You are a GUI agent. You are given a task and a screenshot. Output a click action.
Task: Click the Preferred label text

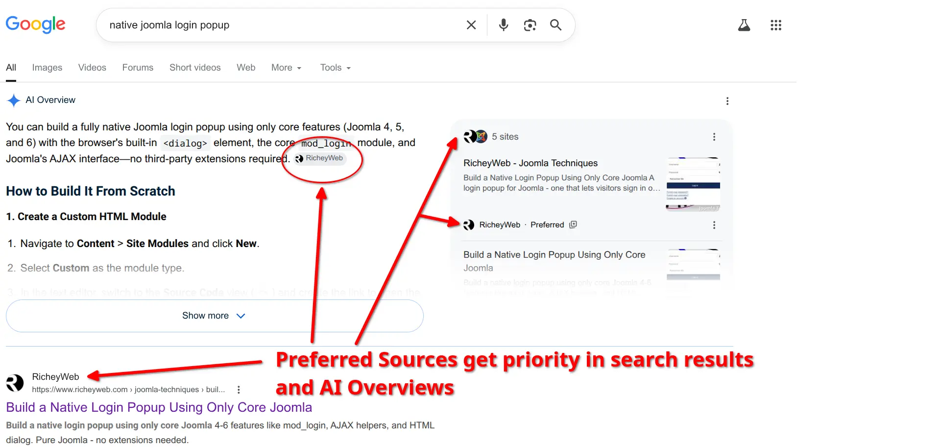547,225
